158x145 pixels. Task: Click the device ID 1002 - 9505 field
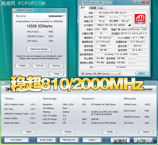[101, 29]
